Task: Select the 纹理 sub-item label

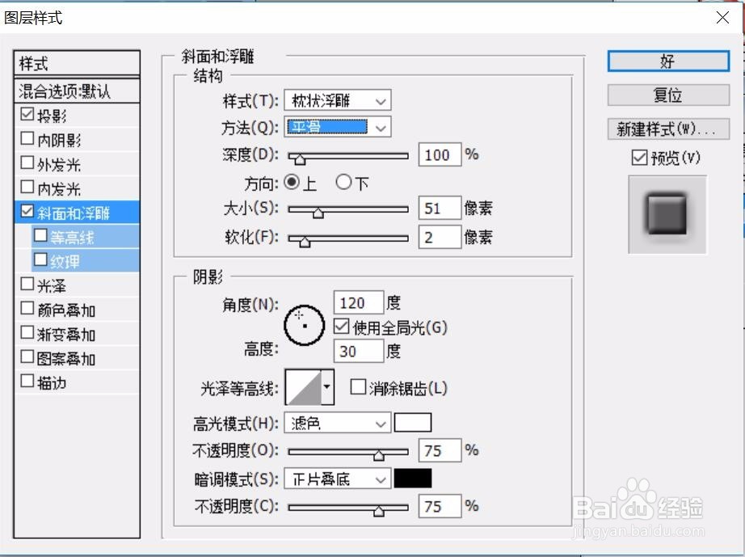Action: pos(65,261)
